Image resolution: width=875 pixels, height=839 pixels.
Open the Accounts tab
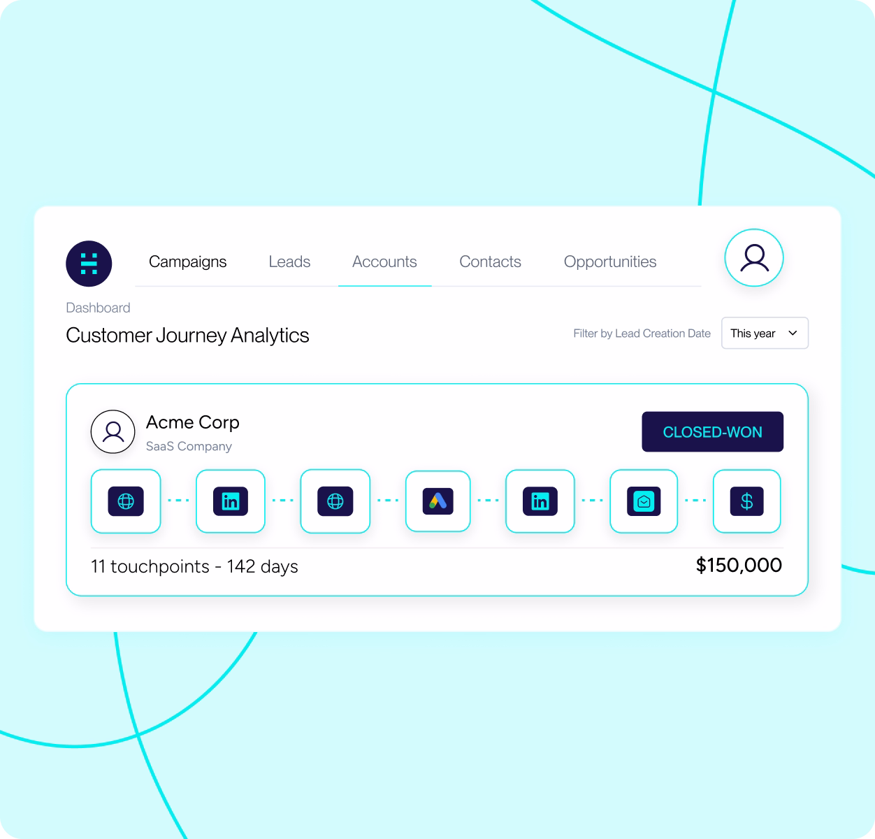(x=384, y=262)
